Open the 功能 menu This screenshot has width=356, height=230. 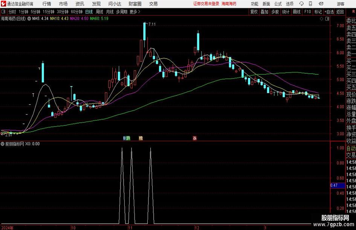click(255, 4)
